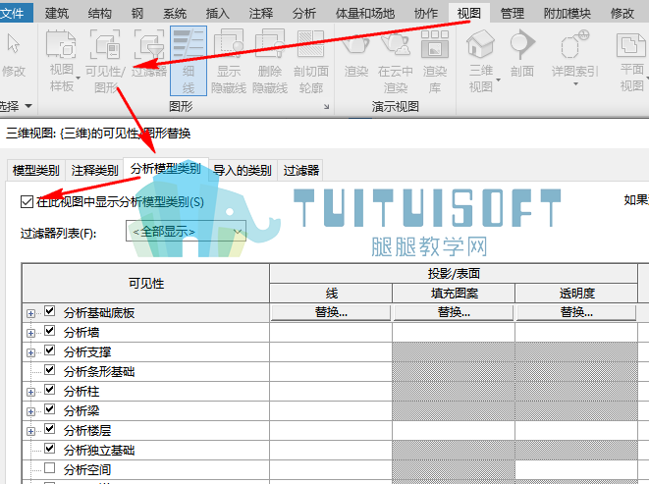This screenshot has width=649, height=484.
Task: Switch to 插入 ribbon tab
Action: [218, 13]
